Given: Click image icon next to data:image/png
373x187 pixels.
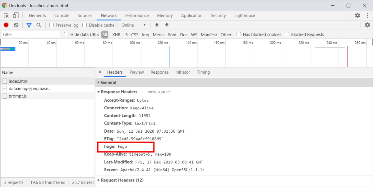Looking at the screenshot, I should click(x=5, y=89).
